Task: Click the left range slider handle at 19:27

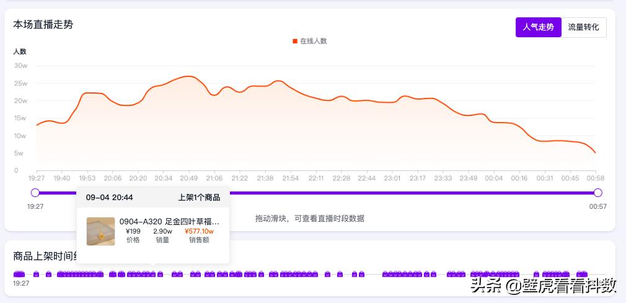Action: tap(35, 193)
